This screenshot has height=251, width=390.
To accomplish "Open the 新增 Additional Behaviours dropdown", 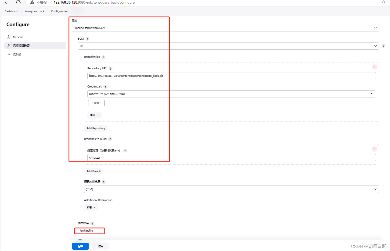I will pos(91,207).
